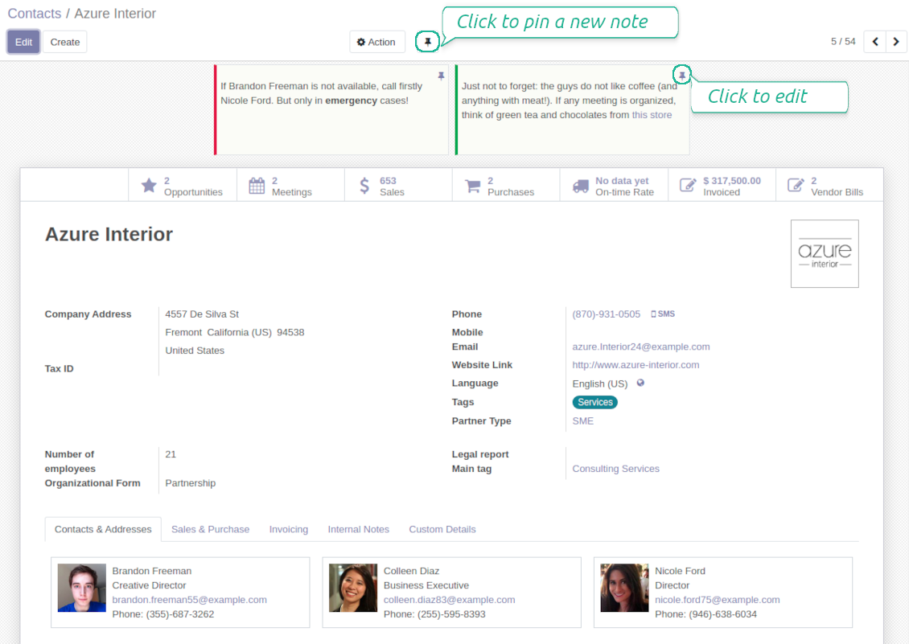
Task: Click Phone: (946)-638-6034 text
Action: [x=706, y=614]
